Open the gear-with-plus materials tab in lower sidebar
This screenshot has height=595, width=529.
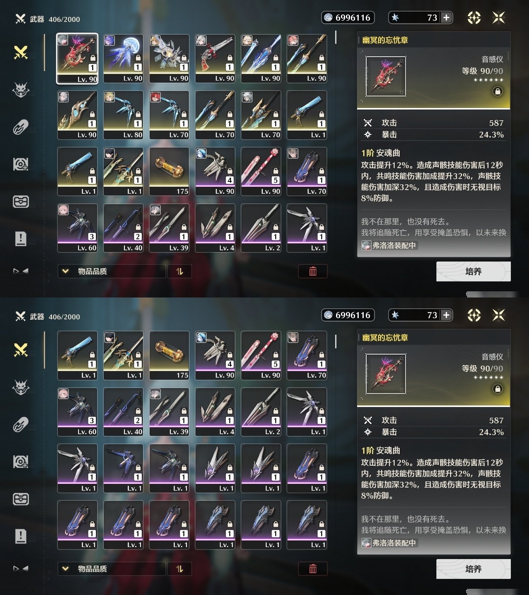coord(21,462)
